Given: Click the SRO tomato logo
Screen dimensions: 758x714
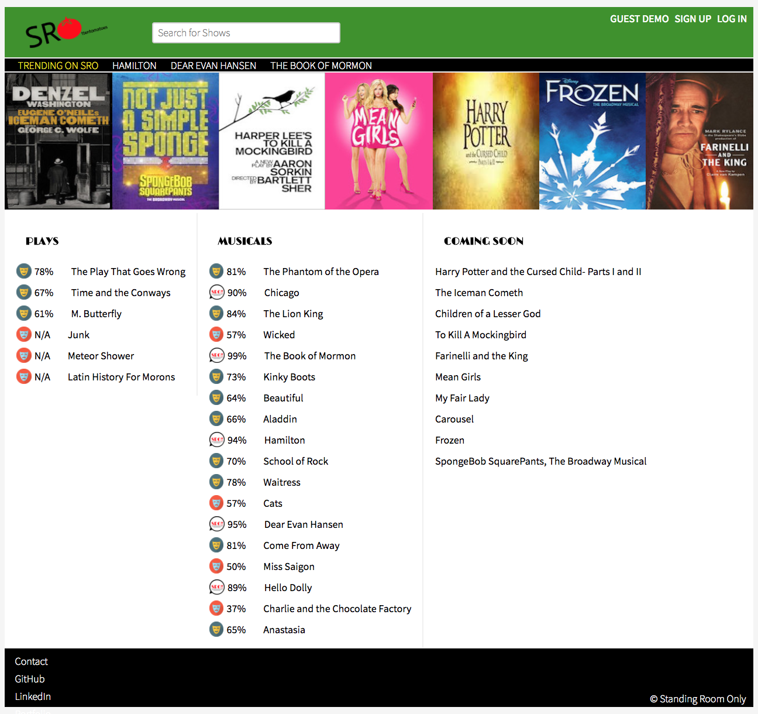Looking at the screenshot, I should pos(66,33).
